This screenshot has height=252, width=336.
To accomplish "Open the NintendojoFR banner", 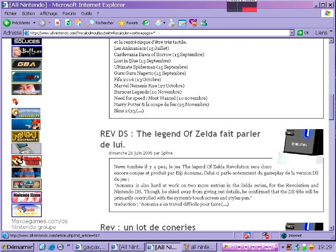I will pyautogui.click(x=26, y=77).
